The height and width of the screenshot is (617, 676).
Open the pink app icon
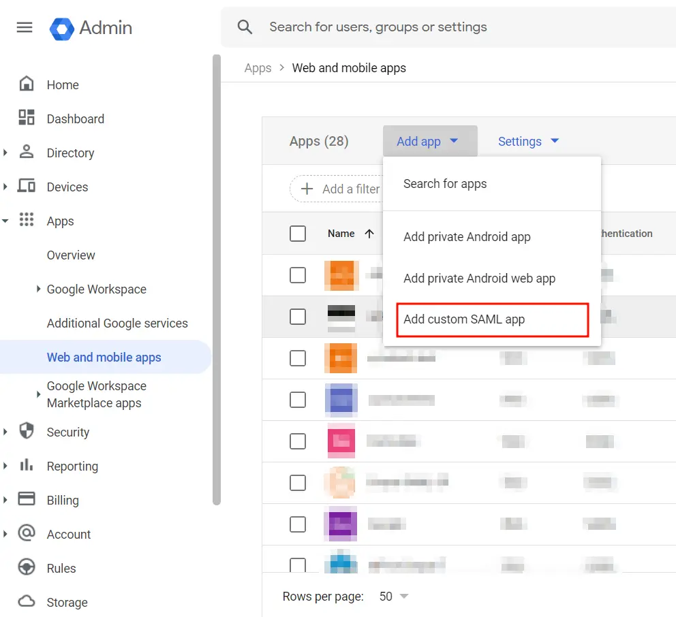(x=341, y=441)
